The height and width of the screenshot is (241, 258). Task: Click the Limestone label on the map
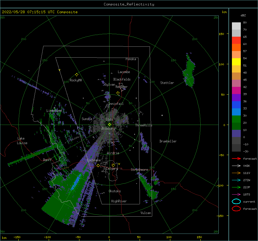(x=54, y=111)
